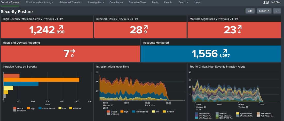Click the up arrow on Malware Signatures tile
This screenshot has height=121, width=284.
click(239, 27)
